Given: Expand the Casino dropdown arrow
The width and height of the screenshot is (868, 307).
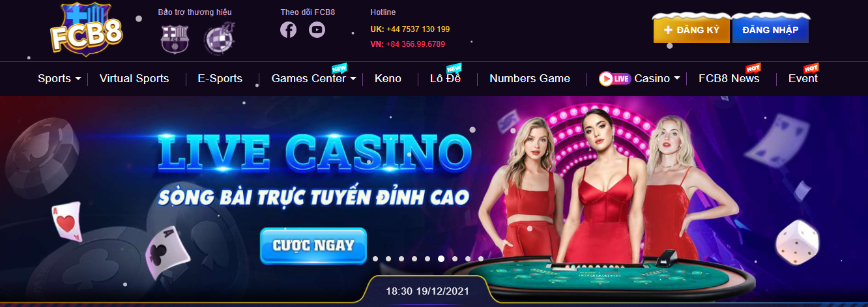Looking at the screenshot, I should [x=677, y=78].
